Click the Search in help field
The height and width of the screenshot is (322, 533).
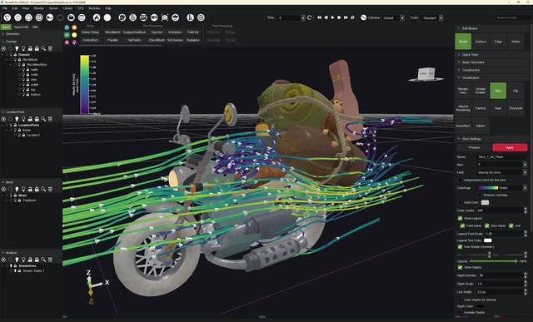513,17
